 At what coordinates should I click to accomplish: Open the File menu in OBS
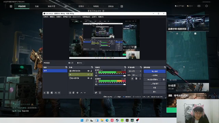pos(46,17)
